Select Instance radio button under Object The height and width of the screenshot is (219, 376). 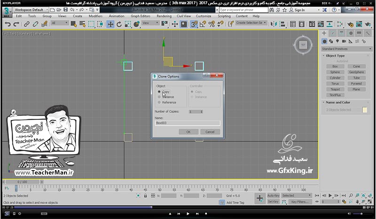pos(159,97)
